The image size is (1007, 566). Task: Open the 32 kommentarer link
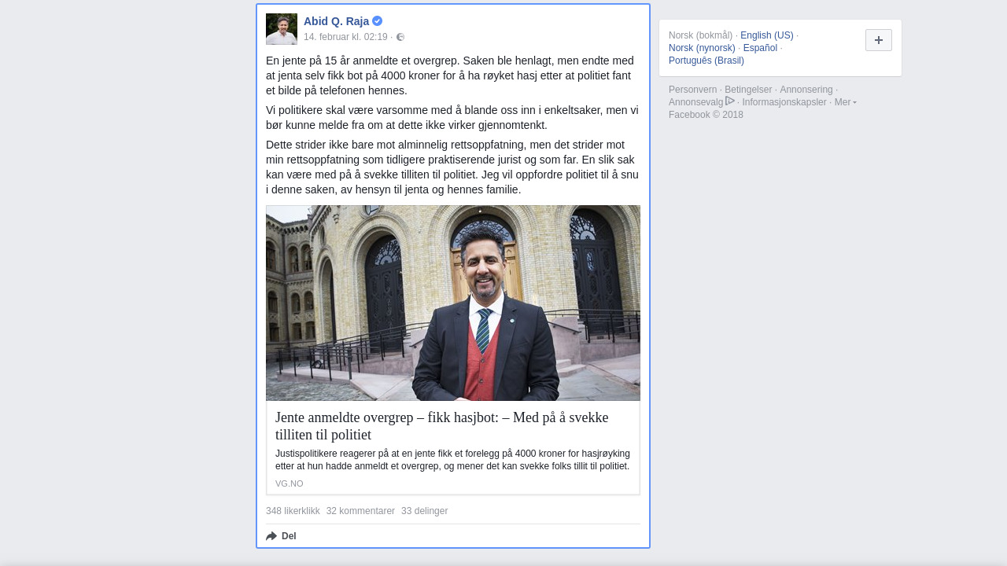pyautogui.click(x=360, y=511)
